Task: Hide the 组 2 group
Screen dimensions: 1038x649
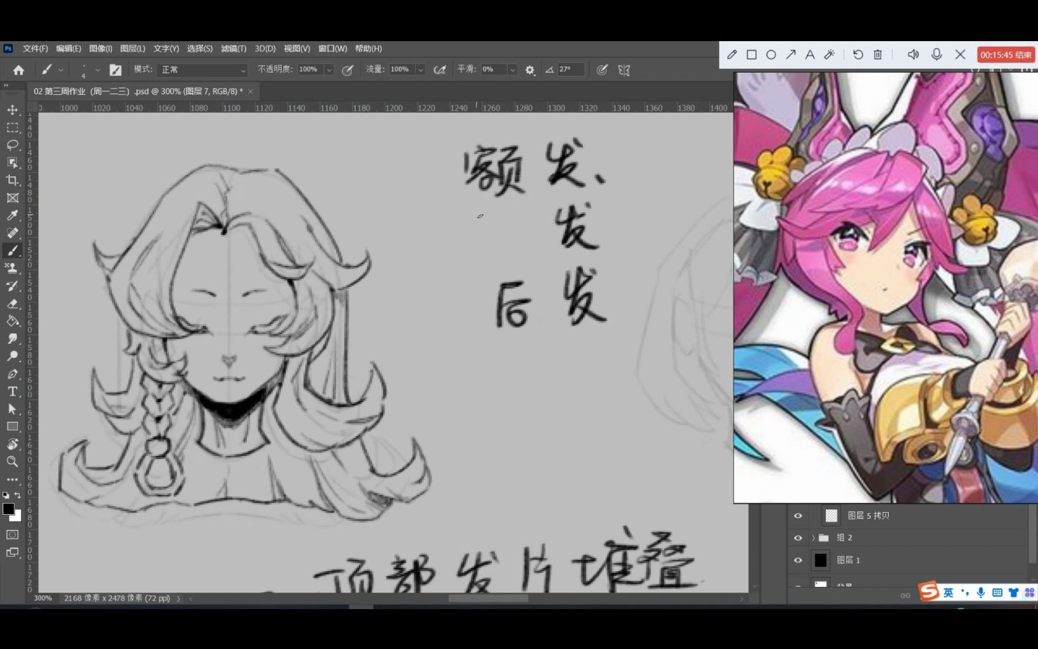Action: point(797,538)
